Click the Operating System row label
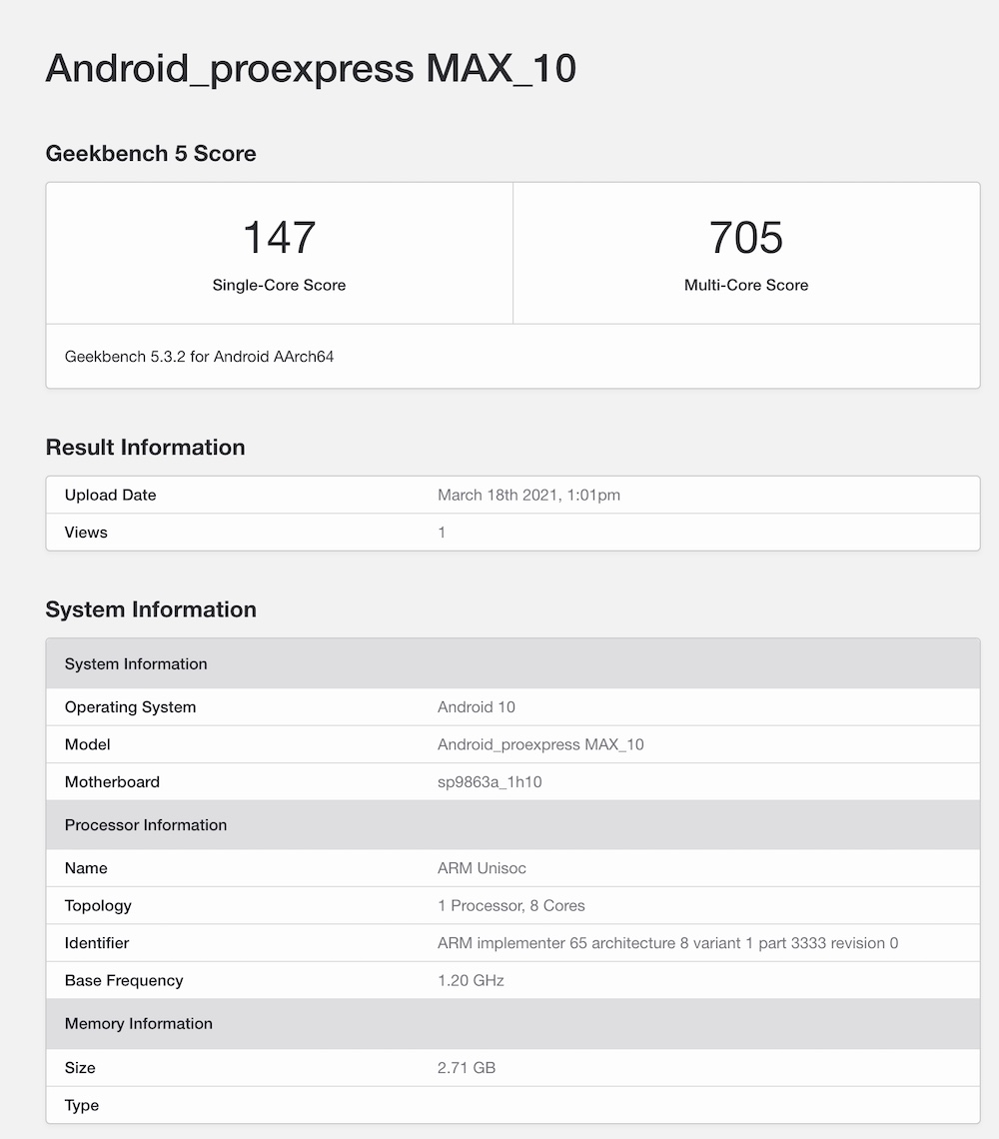 (x=130, y=706)
